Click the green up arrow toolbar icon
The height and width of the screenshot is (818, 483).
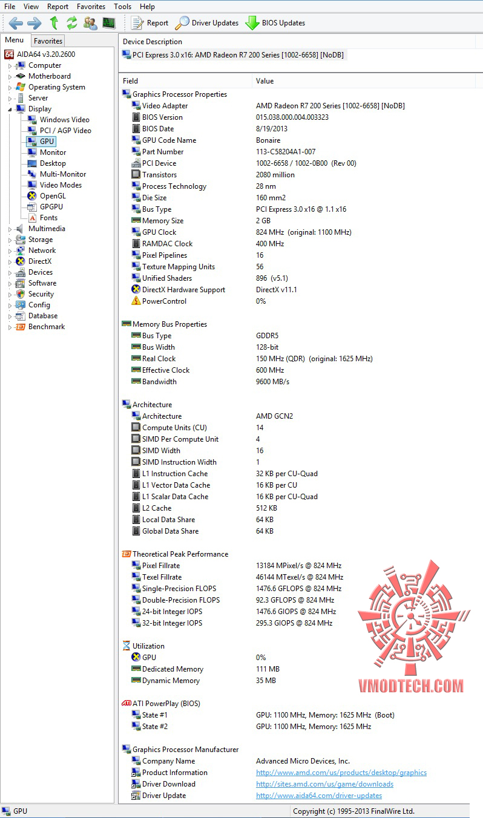click(x=54, y=23)
